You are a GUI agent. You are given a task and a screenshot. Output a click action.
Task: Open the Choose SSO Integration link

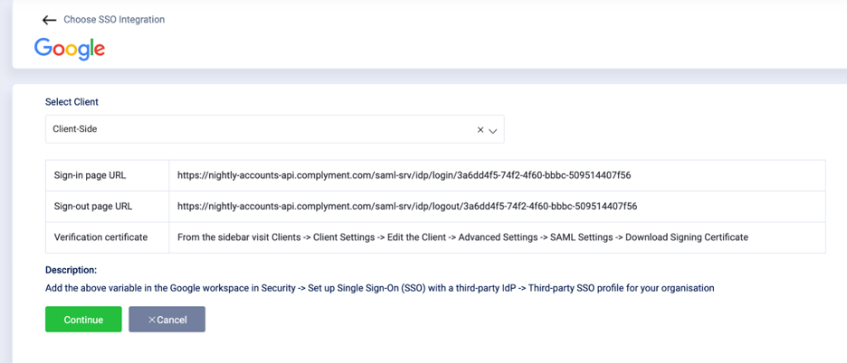pyautogui.click(x=114, y=19)
